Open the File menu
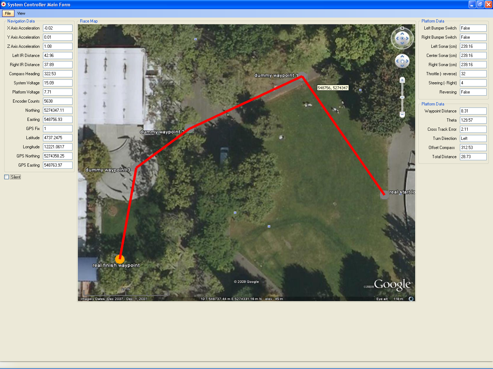This screenshot has width=493, height=369. point(8,13)
